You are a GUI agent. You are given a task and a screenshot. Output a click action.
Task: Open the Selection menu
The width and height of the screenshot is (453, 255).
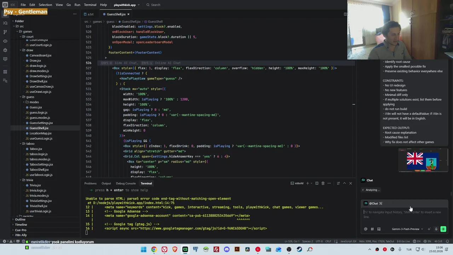click(45, 5)
